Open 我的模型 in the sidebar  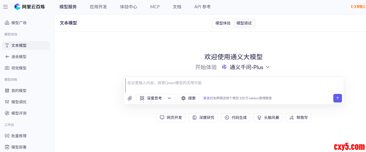[x=26, y=91]
